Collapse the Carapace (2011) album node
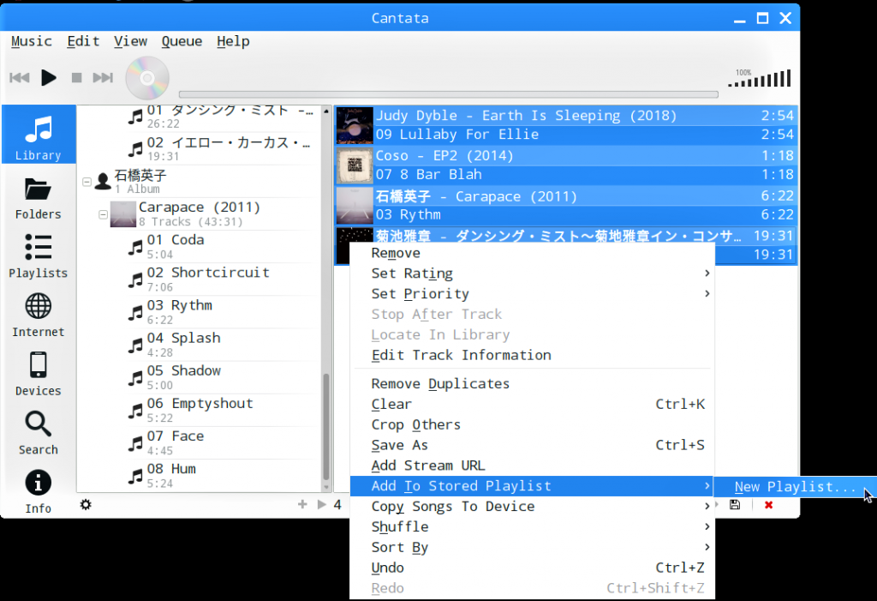 [x=103, y=214]
